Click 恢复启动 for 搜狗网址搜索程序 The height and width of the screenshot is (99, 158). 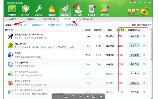pos(134,83)
